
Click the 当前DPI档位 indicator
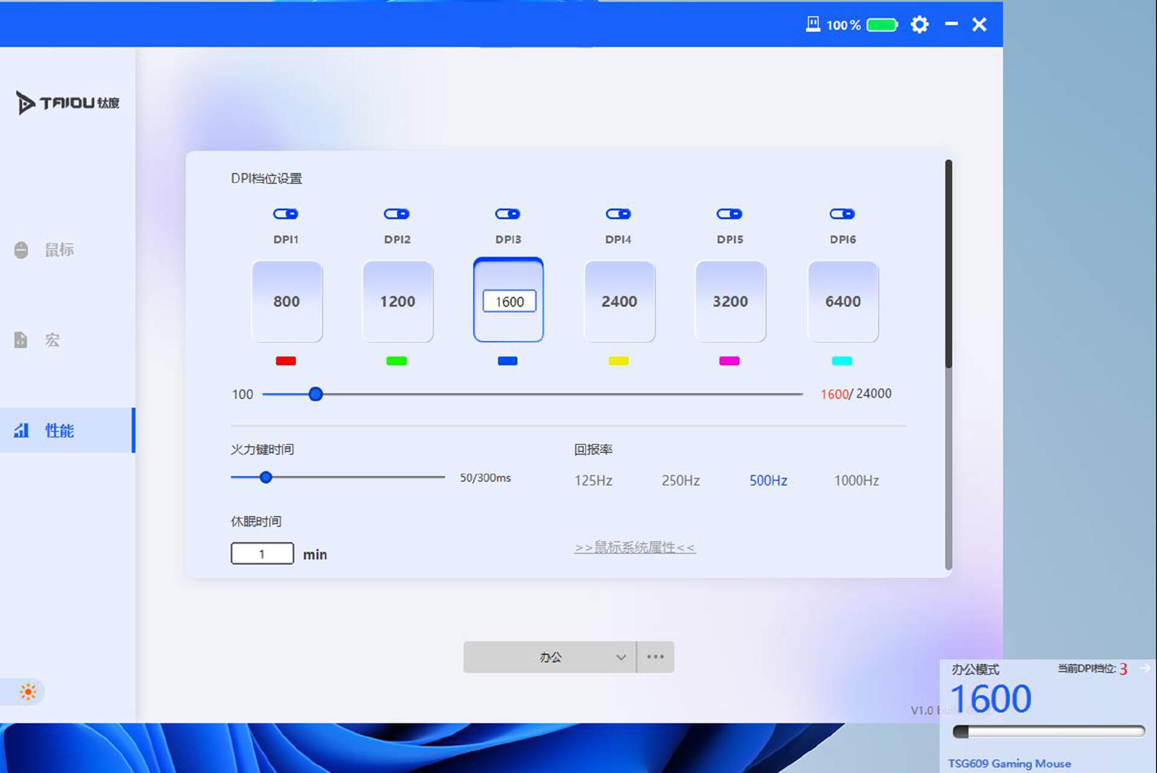coord(1092,669)
